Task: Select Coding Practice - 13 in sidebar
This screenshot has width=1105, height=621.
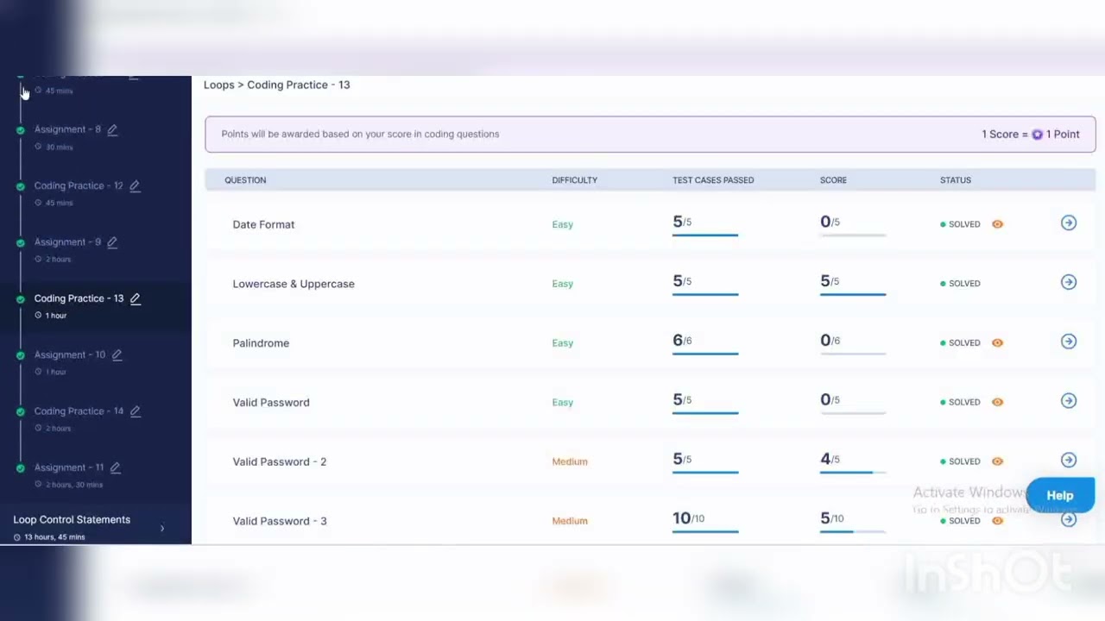Action: [79, 298]
